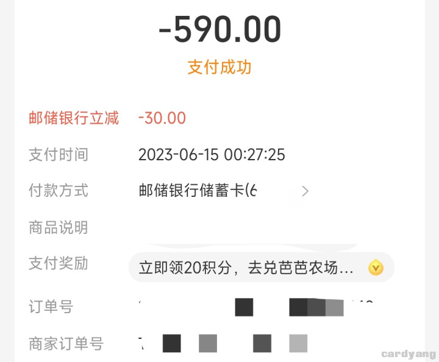Viewport: 439px width, 362px height.
Task: Select the 邮储银行立减 discount label
Action: [x=74, y=118]
